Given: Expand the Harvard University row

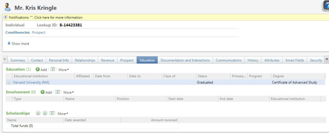Looking at the screenshot, I should pyautogui.click(x=8, y=82).
